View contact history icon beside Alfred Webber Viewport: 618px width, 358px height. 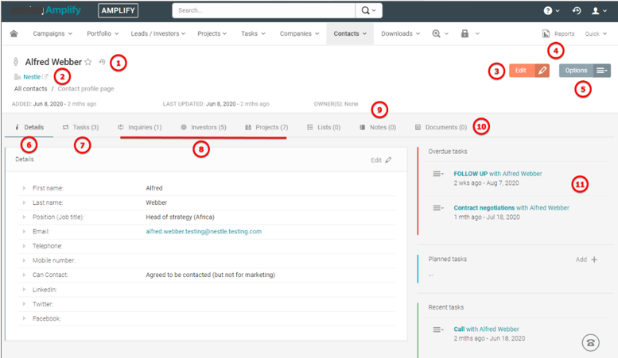tap(102, 62)
